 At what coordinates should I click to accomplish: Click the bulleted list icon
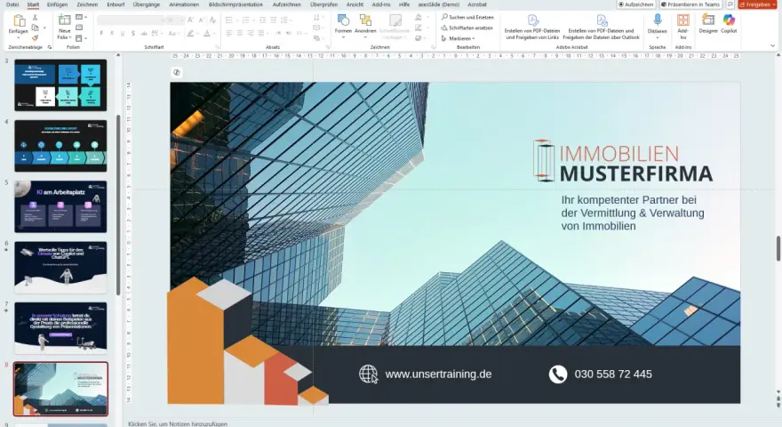coord(229,20)
